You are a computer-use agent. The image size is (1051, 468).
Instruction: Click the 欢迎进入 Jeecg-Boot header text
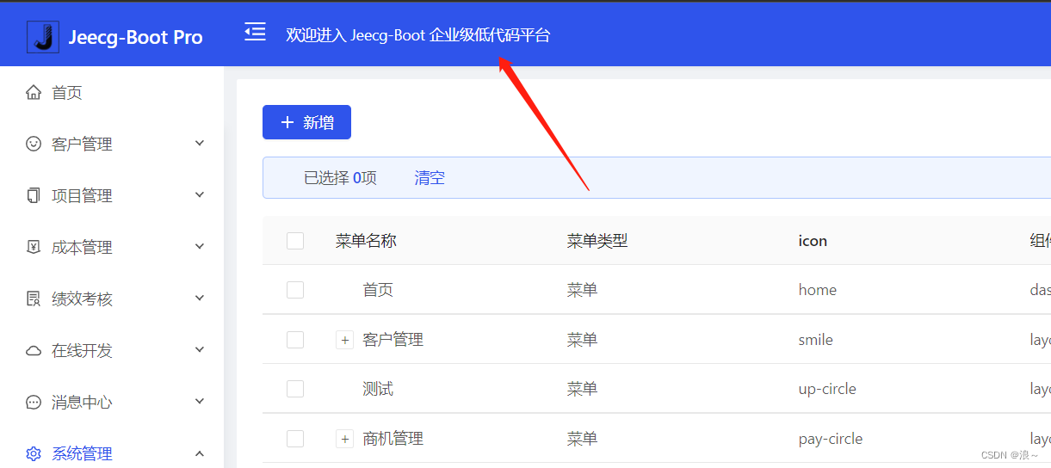tap(418, 35)
